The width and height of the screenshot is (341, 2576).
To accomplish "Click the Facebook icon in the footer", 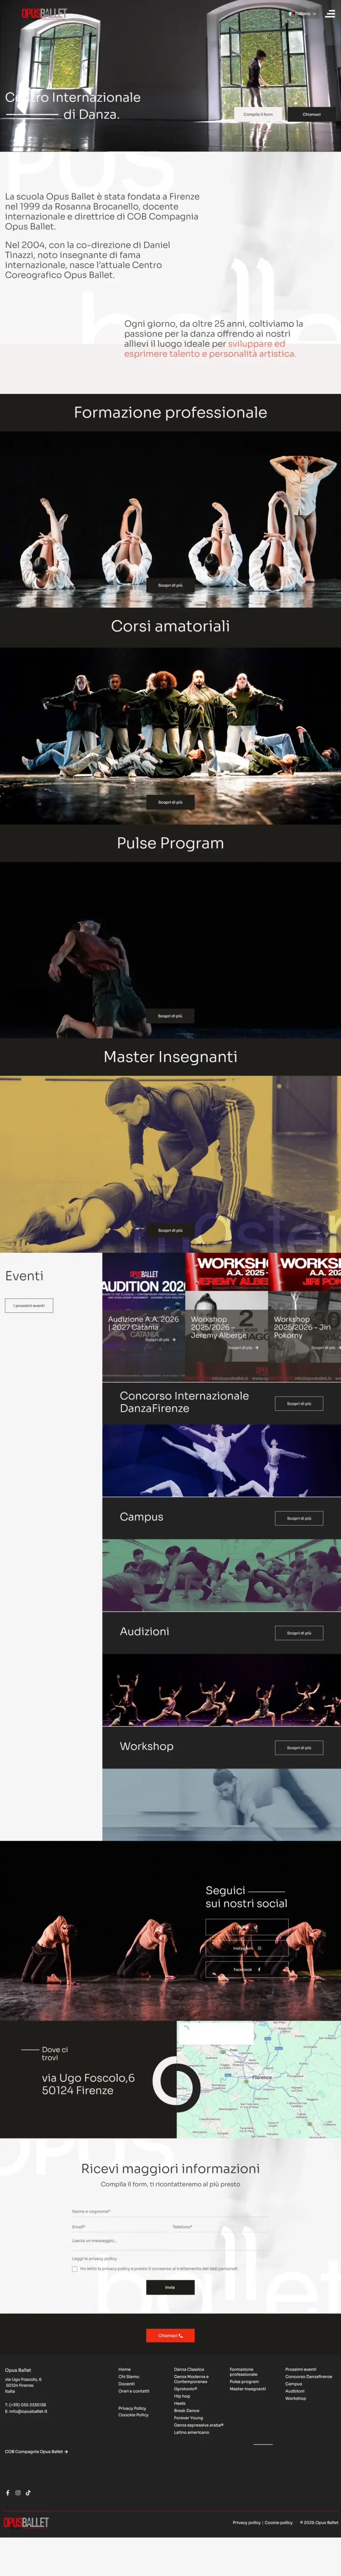I will pyautogui.click(x=7, y=2492).
